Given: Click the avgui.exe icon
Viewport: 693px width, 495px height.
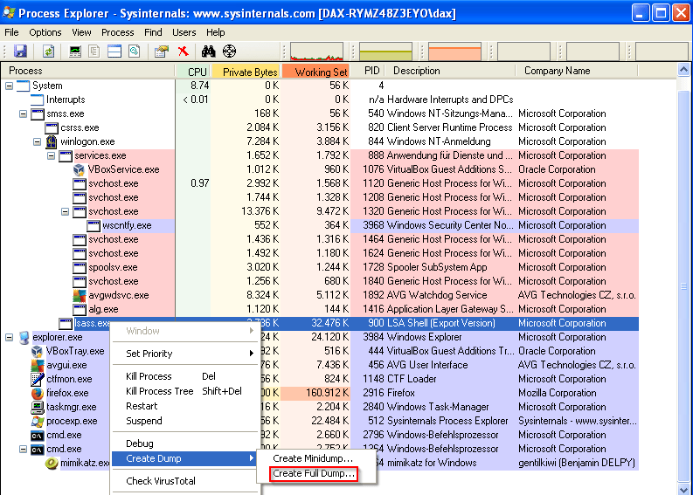Looking at the screenshot, I should coord(38,365).
